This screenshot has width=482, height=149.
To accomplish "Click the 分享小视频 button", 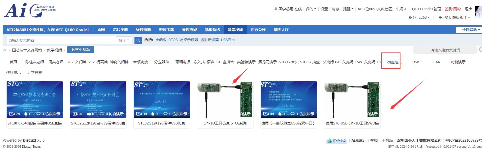I will 81,50.
